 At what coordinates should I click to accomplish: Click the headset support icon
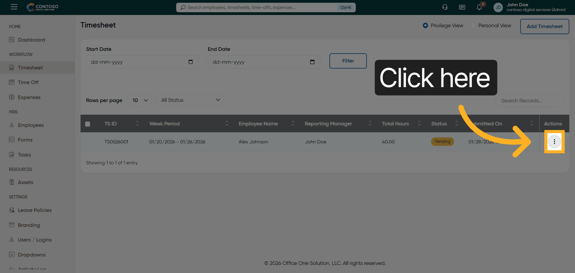[445, 7]
